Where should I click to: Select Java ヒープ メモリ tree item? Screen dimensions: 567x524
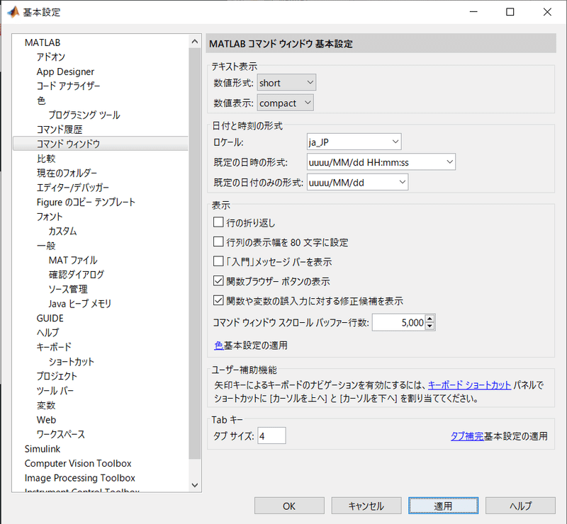79,304
